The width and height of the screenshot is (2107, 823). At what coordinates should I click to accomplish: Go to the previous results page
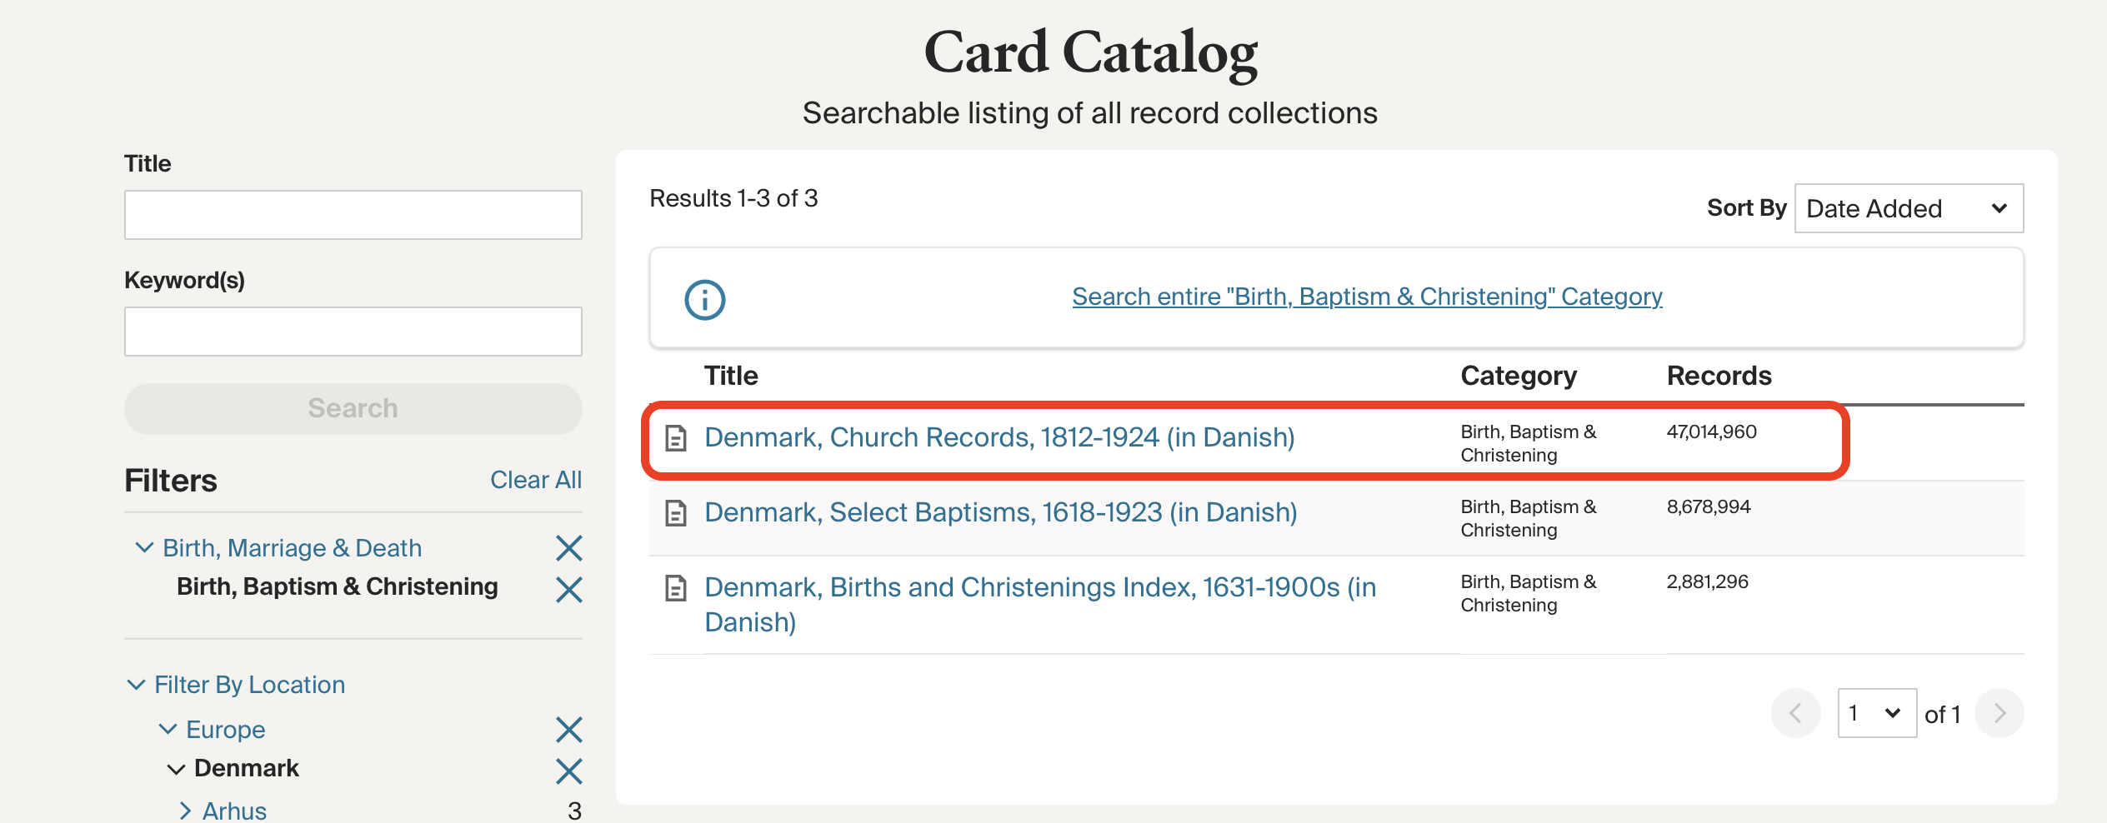pyautogui.click(x=1795, y=713)
